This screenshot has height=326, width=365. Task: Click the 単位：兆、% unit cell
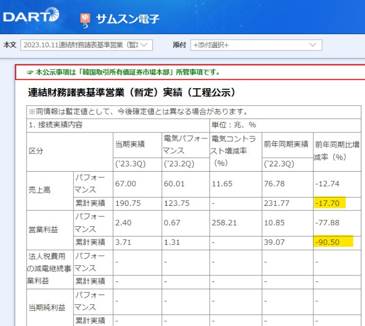[x=286, y=125]
